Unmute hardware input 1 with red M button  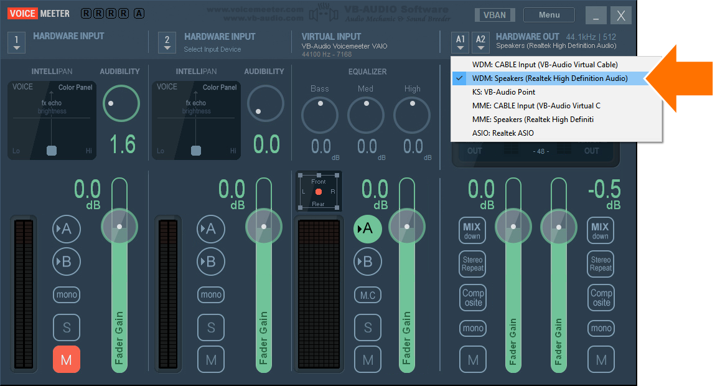click(67, 359)
